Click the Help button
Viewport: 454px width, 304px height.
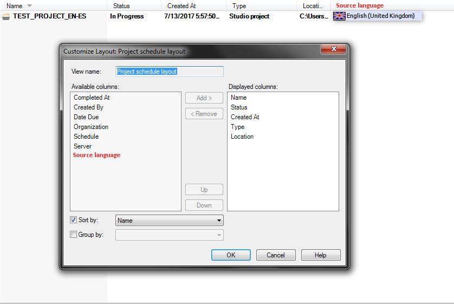pos(321,255)
